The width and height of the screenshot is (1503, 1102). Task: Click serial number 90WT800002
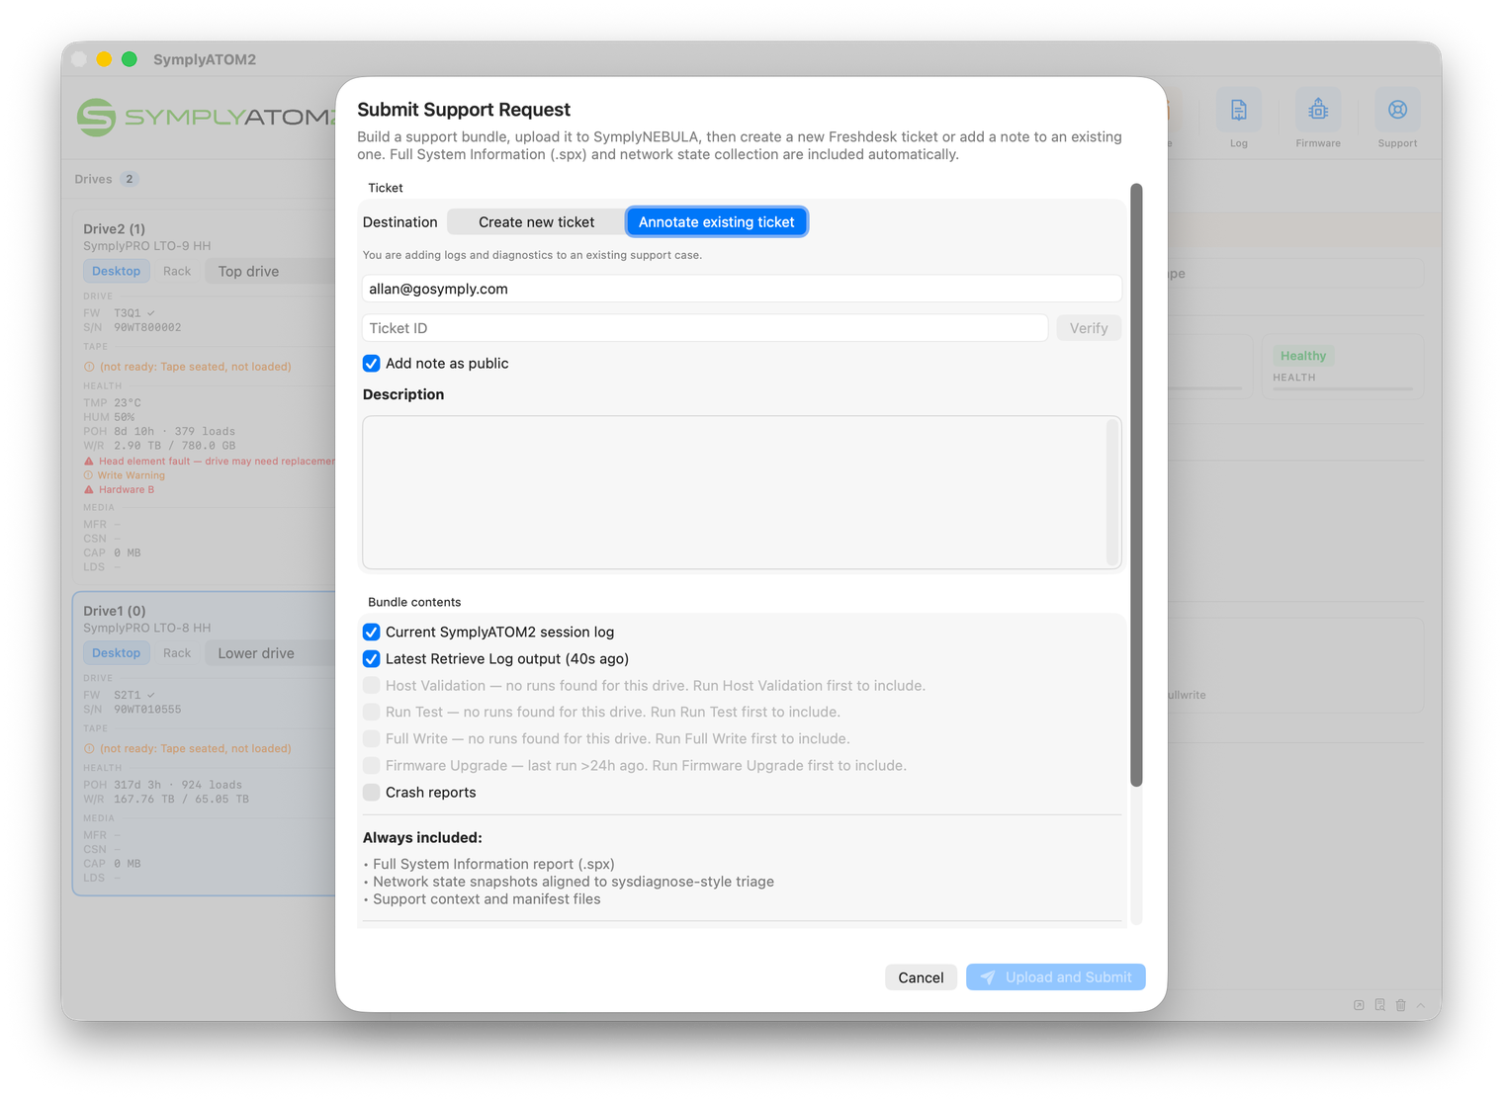[147, 327]
